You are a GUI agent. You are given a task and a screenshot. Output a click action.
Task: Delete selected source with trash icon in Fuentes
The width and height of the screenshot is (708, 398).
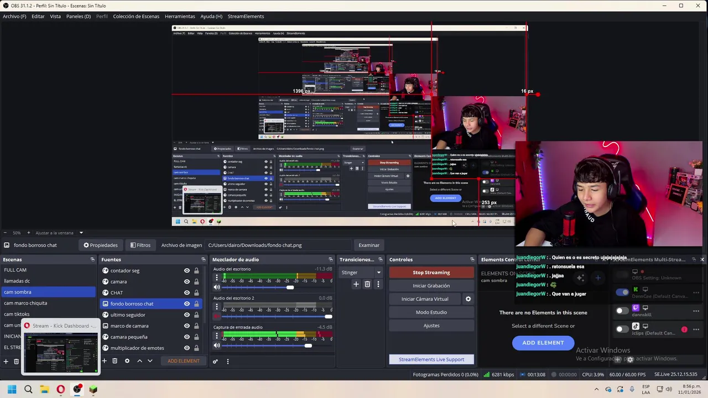(x=115, y=361)
